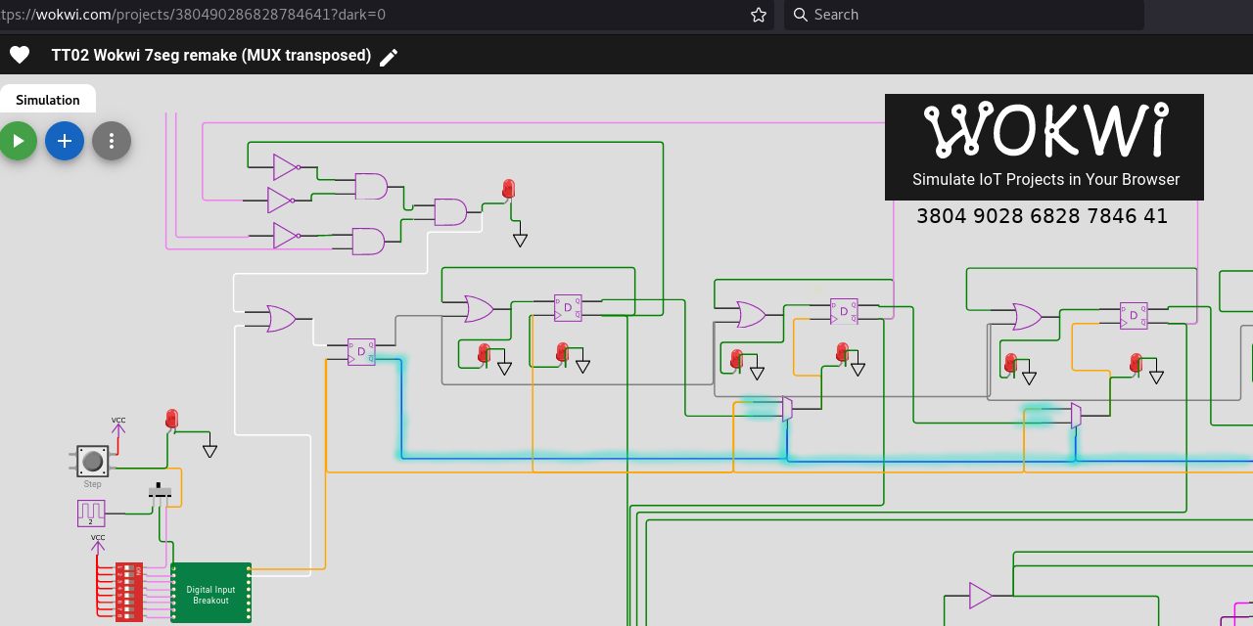Open the three-dot simulation options menu
1253x626 pixels.
(112, 141)
